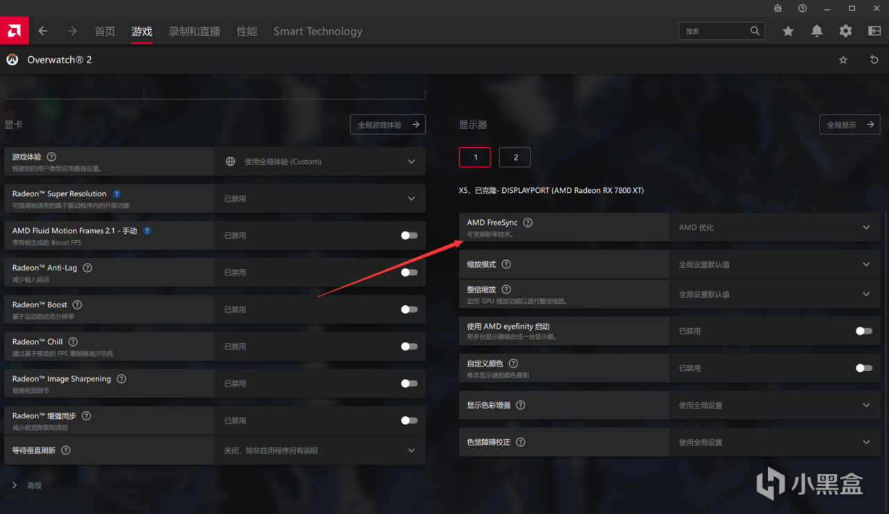Go forward with the right arrow
The image size is (889, 514).
pyautogui.click(x=72, y=31)
